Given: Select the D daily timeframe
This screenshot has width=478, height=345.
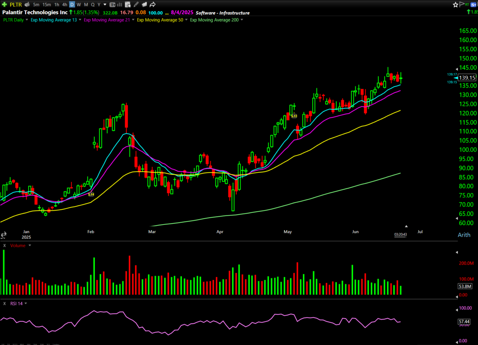Looking at the screenshot, I should 72,4.
